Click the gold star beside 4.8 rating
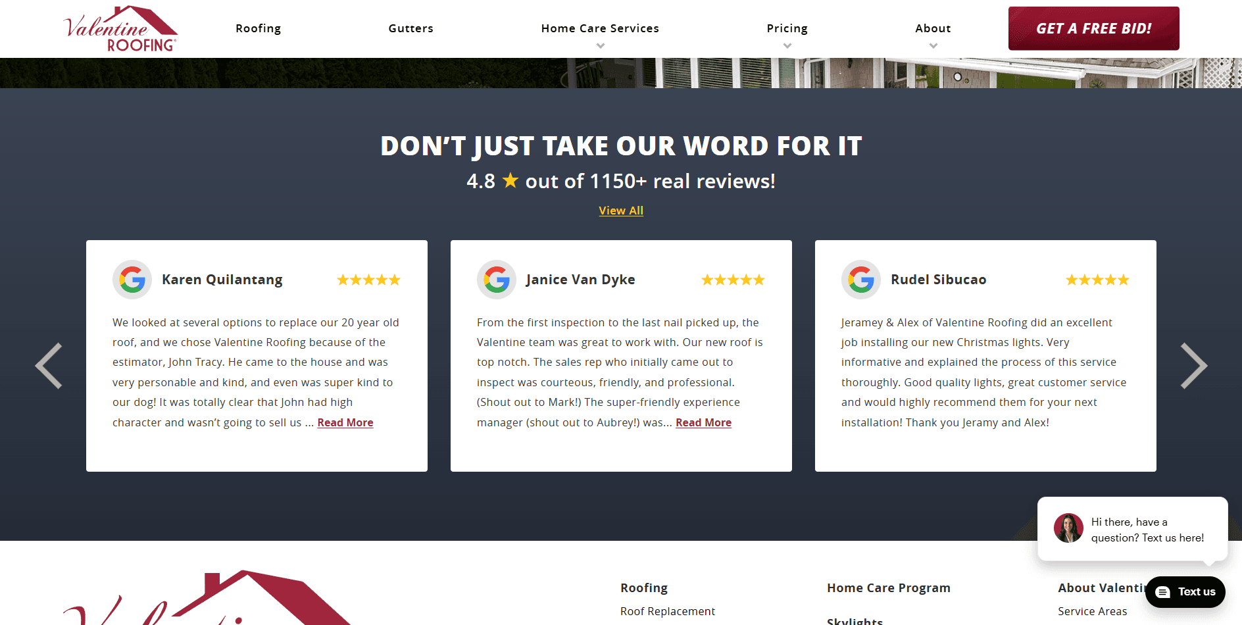Image resolution: width=1242 pixels, height=625 pixels. (x=510, y=180)
